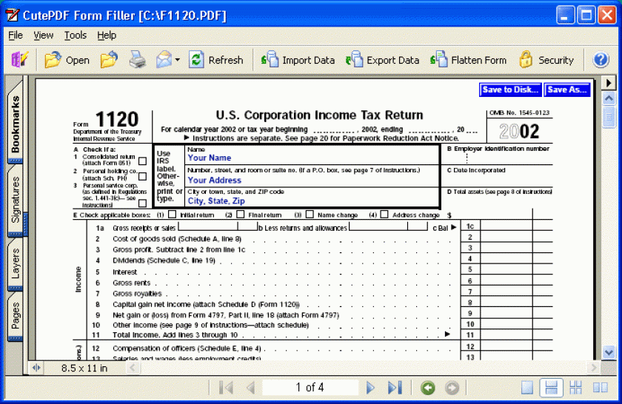The height and width of the screenshot is (404, 622).
Task: Click the Your Address field
Action: tap(312, 180)
